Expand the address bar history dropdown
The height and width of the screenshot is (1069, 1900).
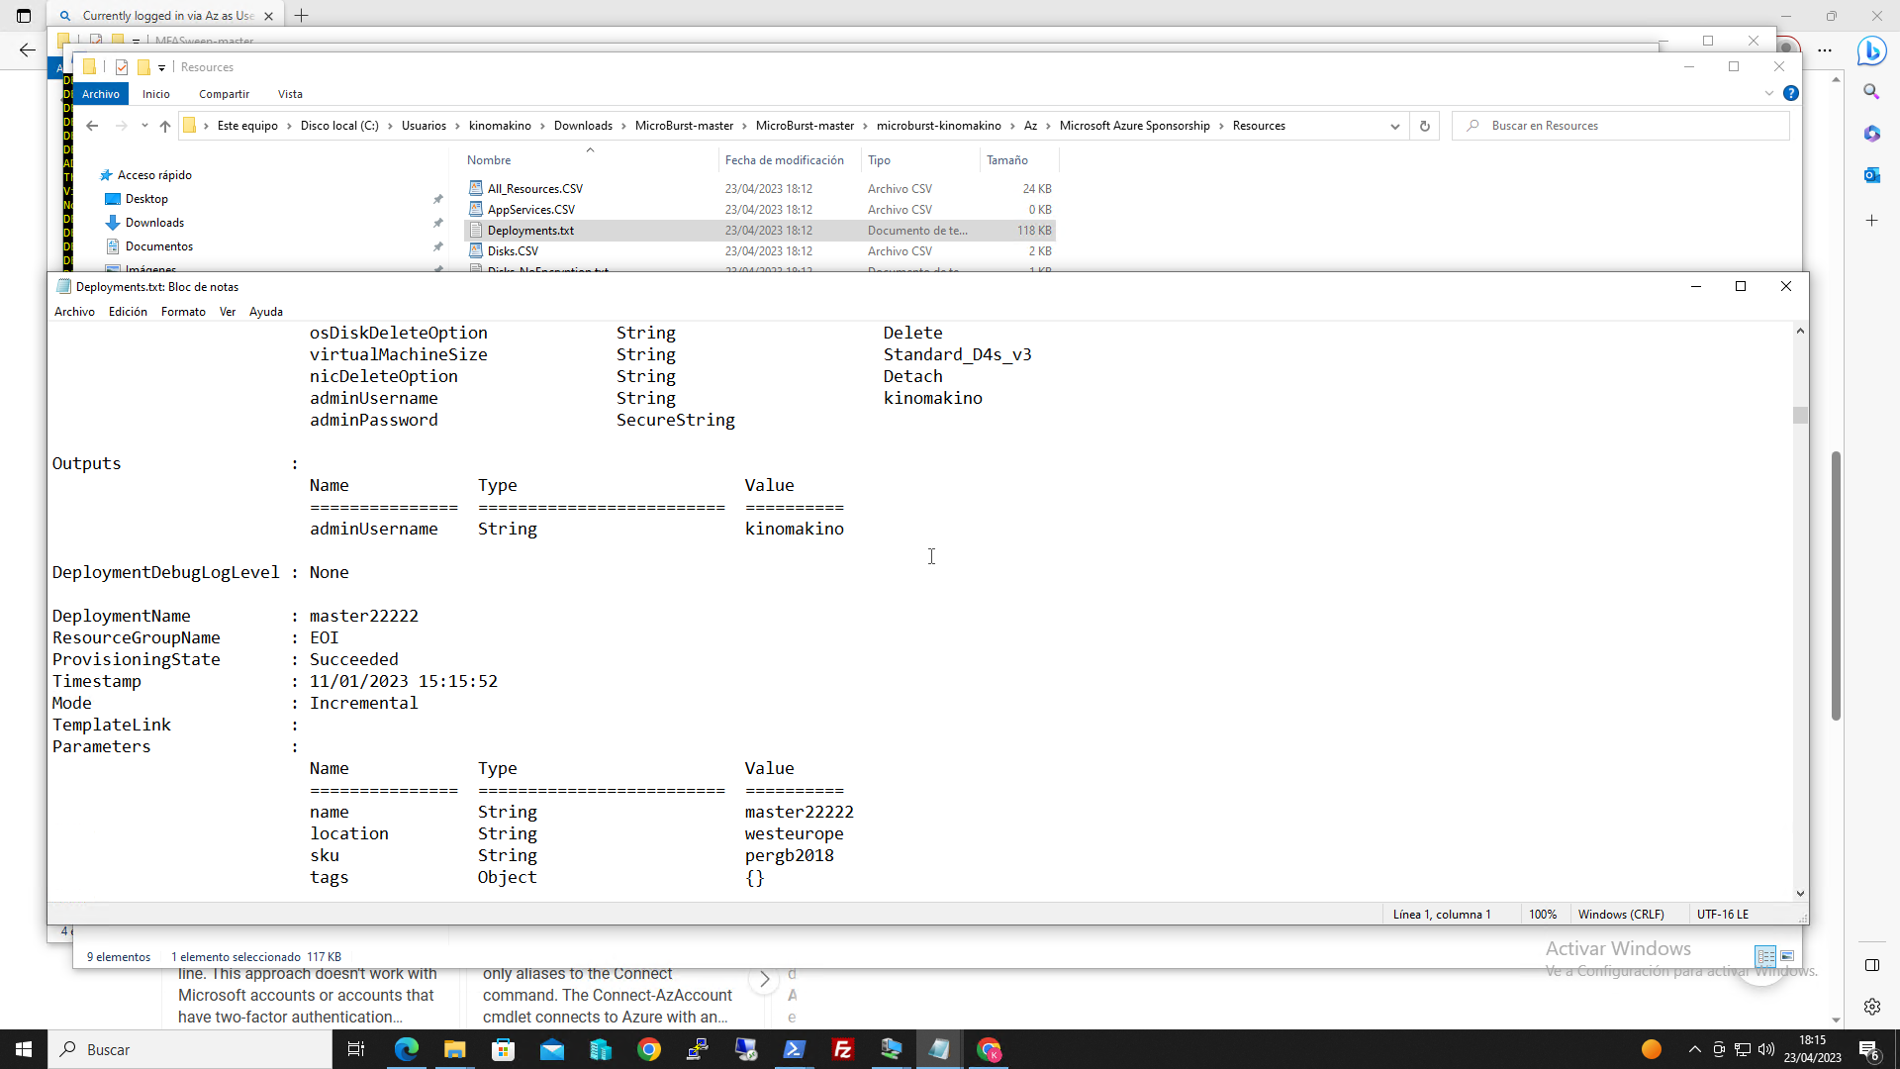tap(1394, 126)
